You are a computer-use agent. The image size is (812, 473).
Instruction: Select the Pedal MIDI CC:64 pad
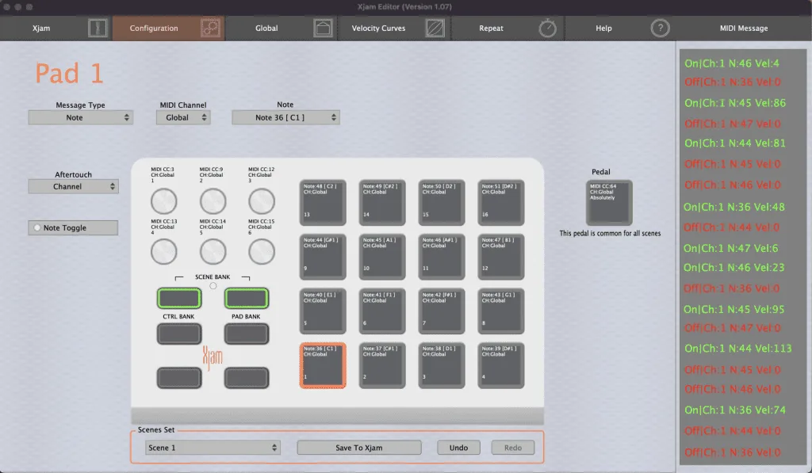pos(609,202)
